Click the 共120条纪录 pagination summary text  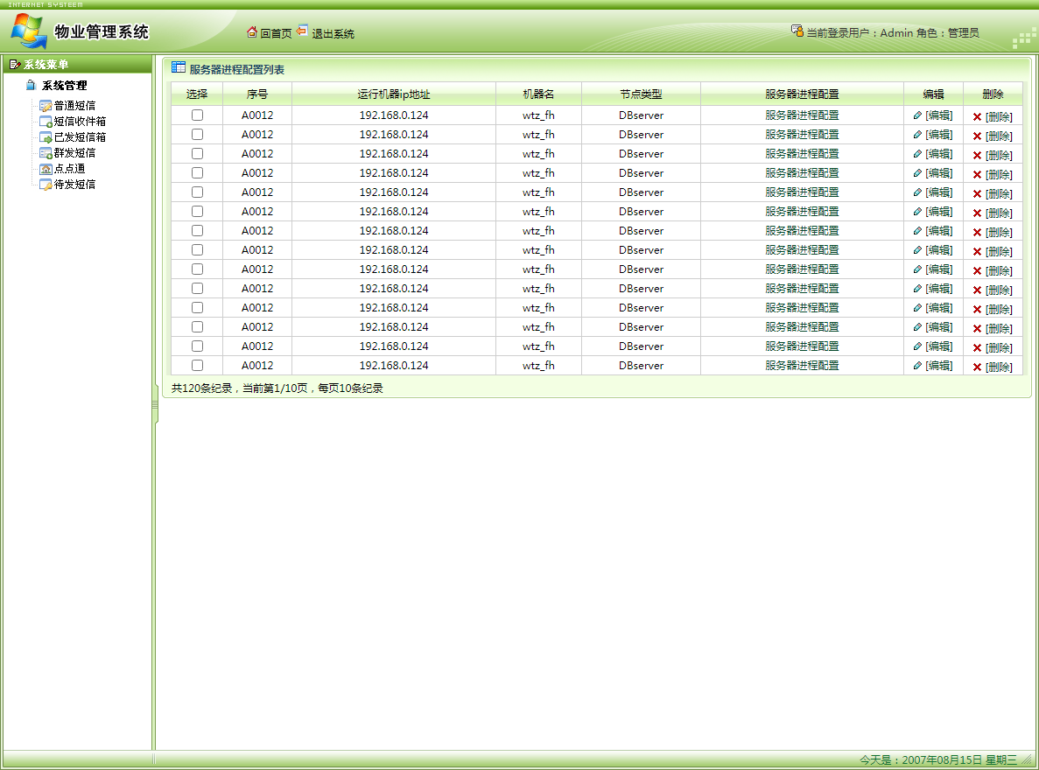point(277,388)
